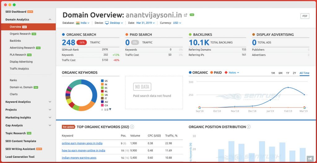Image resolution: width=317 pixels, height=163 pixels.
Task: Click the previous page triangle in keywords legend
Action: (102, 109)
